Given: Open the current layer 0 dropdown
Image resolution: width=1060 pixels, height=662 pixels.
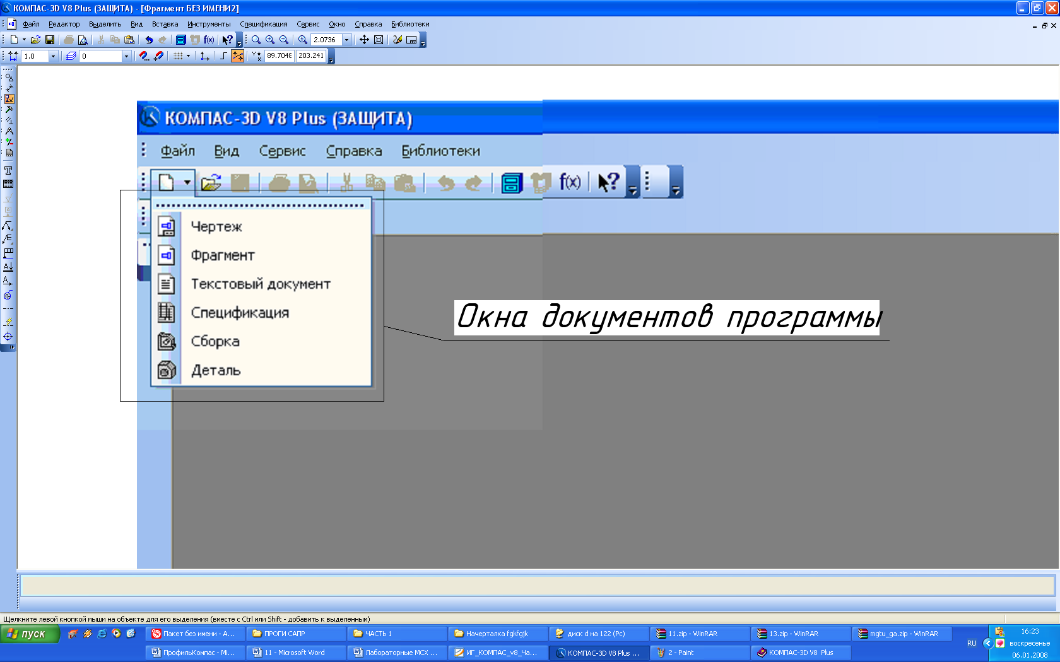Looking at the screenshot, I should click(126, 56).
